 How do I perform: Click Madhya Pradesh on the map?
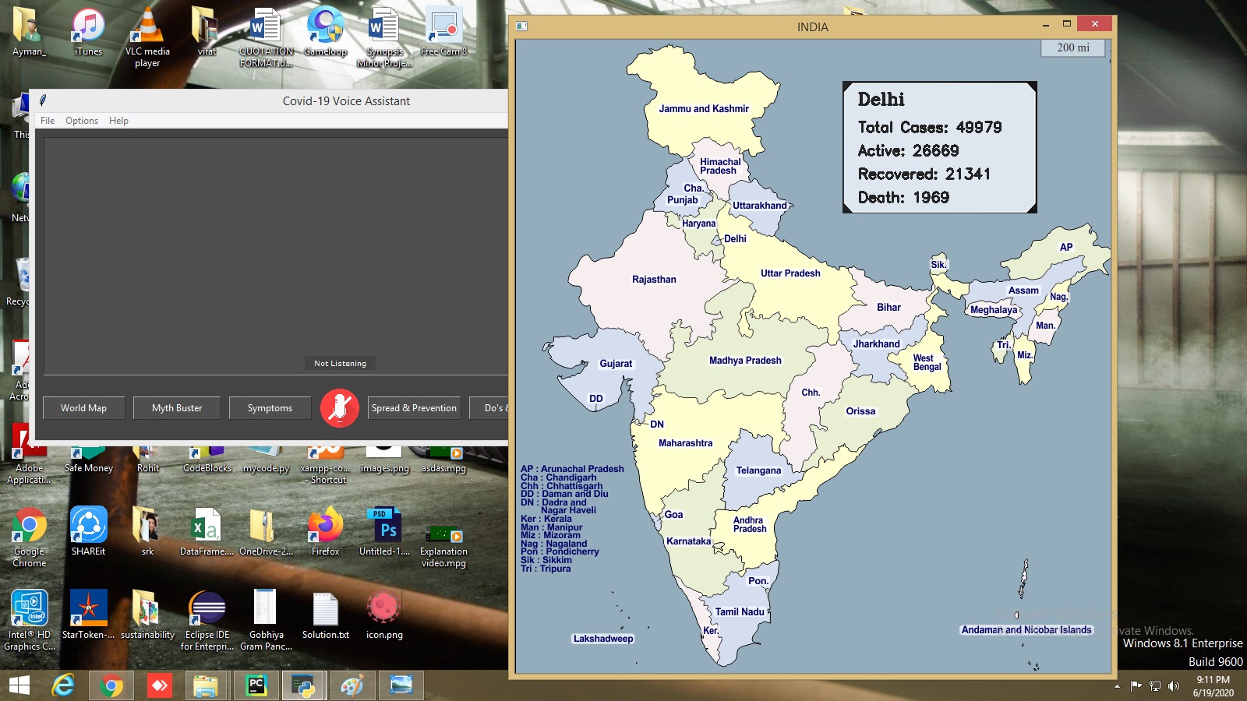745,361
